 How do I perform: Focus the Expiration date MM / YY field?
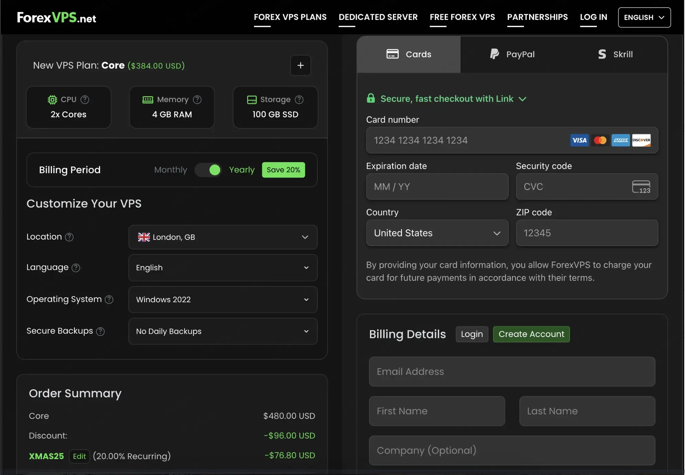(437, 187)
